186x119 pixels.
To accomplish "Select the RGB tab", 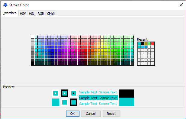I will pyautogui.click(x=41, y=14).
